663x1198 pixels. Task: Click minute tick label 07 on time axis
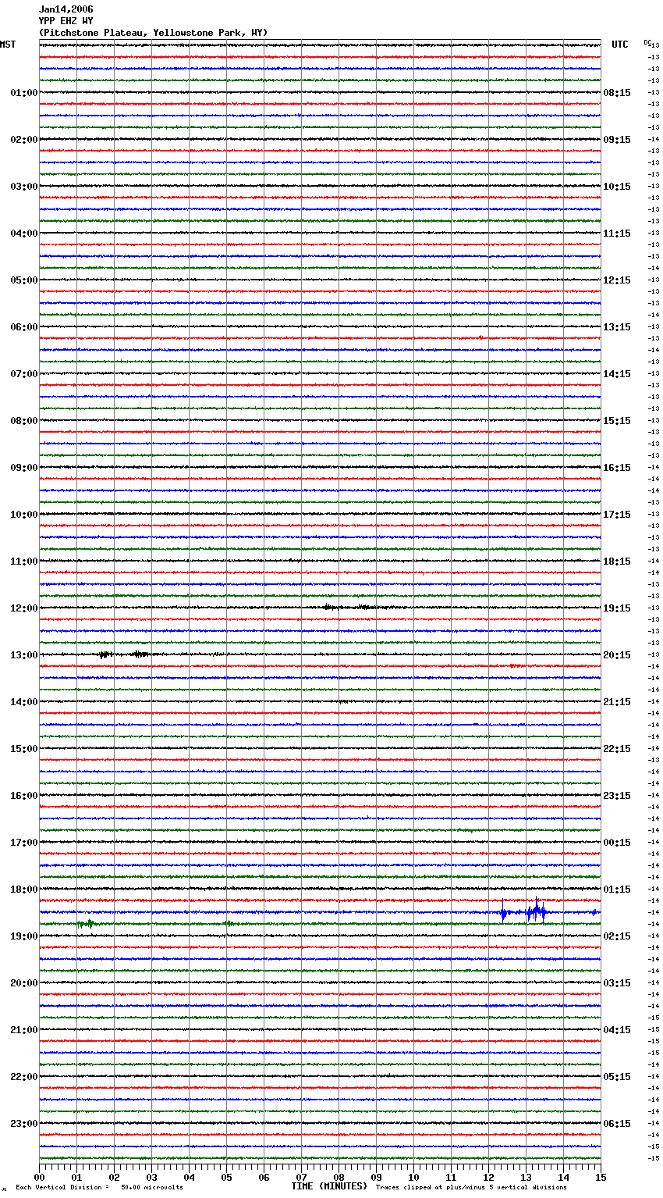[301, 1177]
